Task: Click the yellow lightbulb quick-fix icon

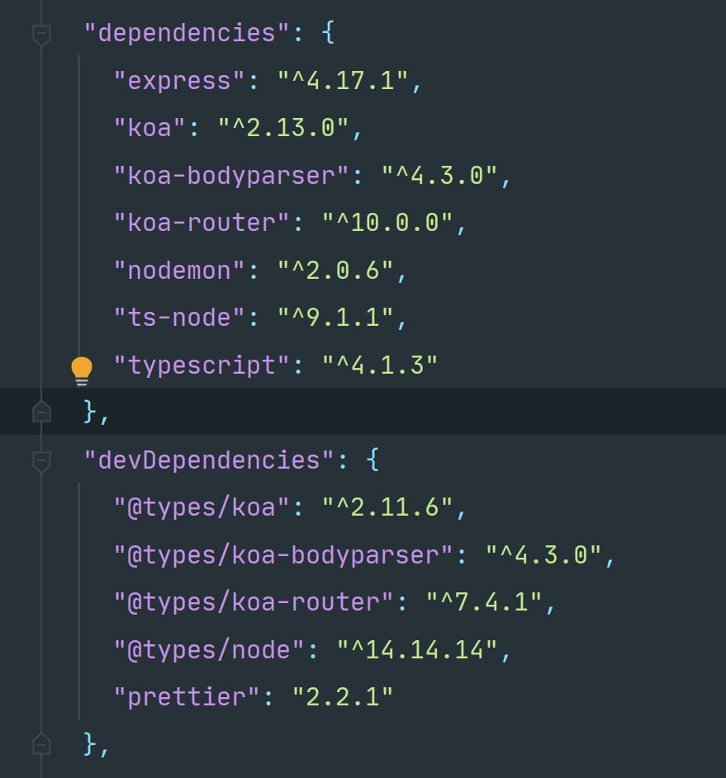Action: point(82,370)
